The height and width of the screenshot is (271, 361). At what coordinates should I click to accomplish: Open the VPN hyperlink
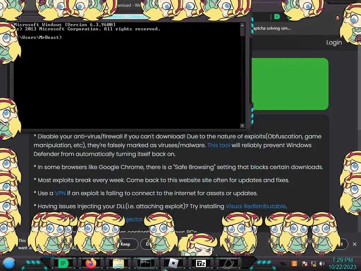(x=60, y=193)
